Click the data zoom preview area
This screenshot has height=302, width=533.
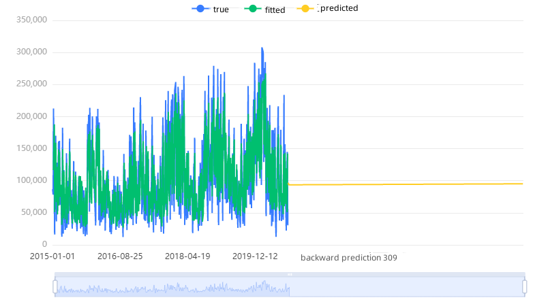click(x=290, y=287)
